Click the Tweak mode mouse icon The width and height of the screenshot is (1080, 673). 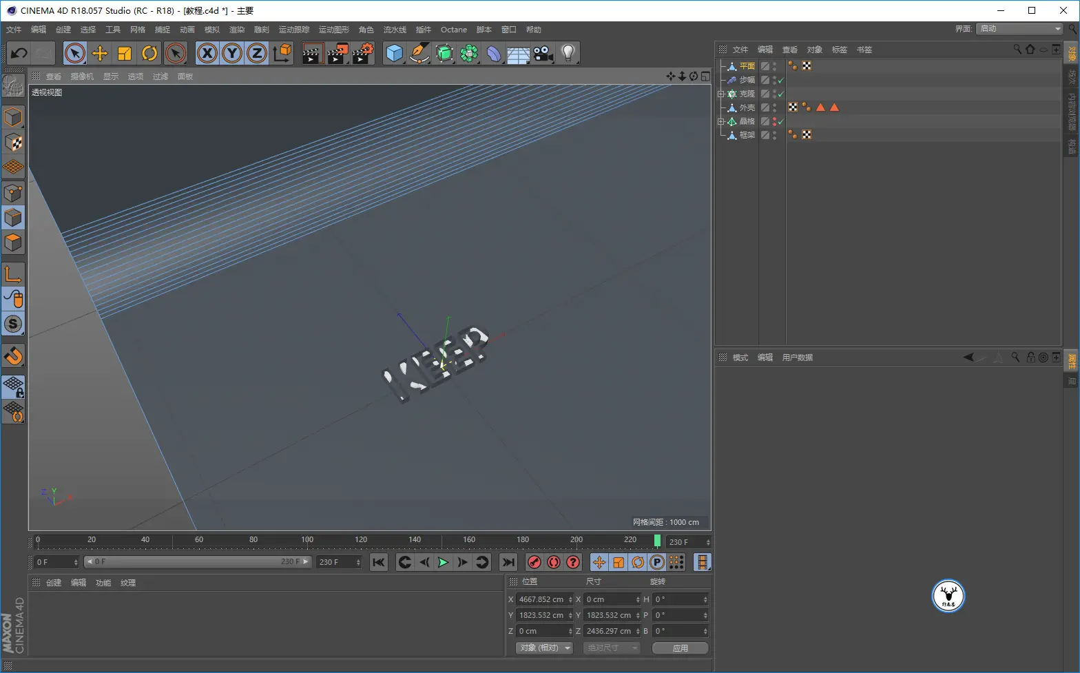(x=13, y=299)
